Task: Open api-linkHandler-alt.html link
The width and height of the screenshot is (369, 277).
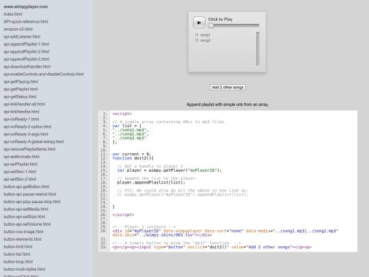Action: click(x=25, y=104)
